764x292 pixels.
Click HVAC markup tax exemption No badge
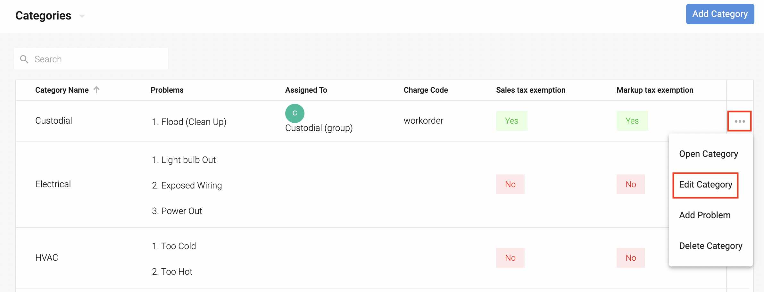[631, 258]
